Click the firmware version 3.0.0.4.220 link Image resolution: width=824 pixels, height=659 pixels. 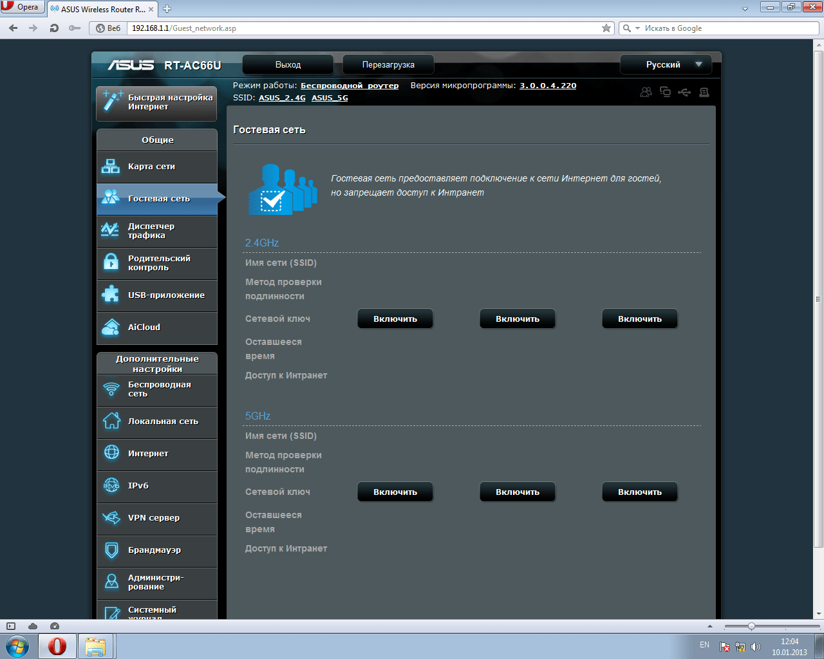coord(548,86)
